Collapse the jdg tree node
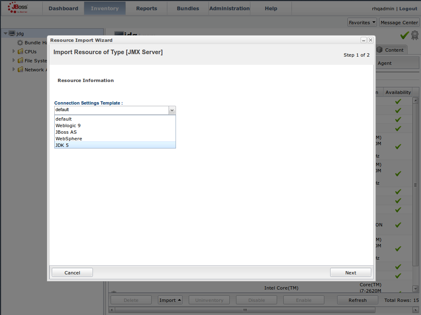Viewport: 421px width, 315px height. [x=5, y=34]
